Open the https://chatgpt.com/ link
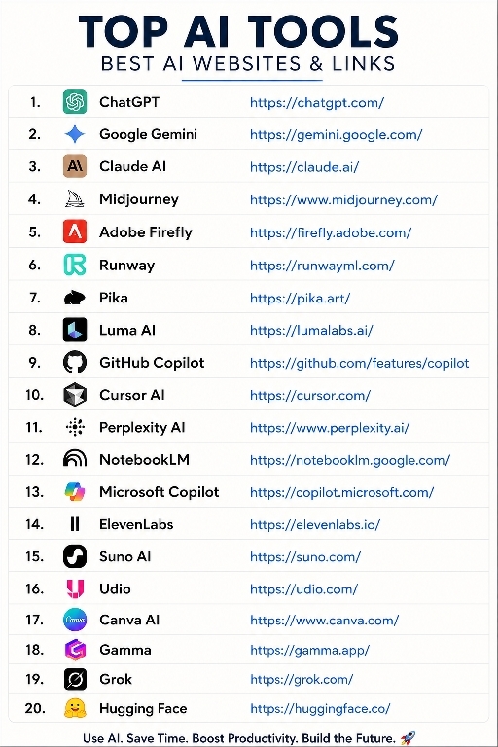Image resolution: width=498 pixels, height=747 pixels. tap(317, 103)
